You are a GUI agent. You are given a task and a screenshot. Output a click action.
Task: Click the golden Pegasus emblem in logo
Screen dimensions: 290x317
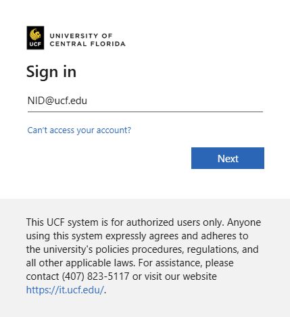point(35,34)
